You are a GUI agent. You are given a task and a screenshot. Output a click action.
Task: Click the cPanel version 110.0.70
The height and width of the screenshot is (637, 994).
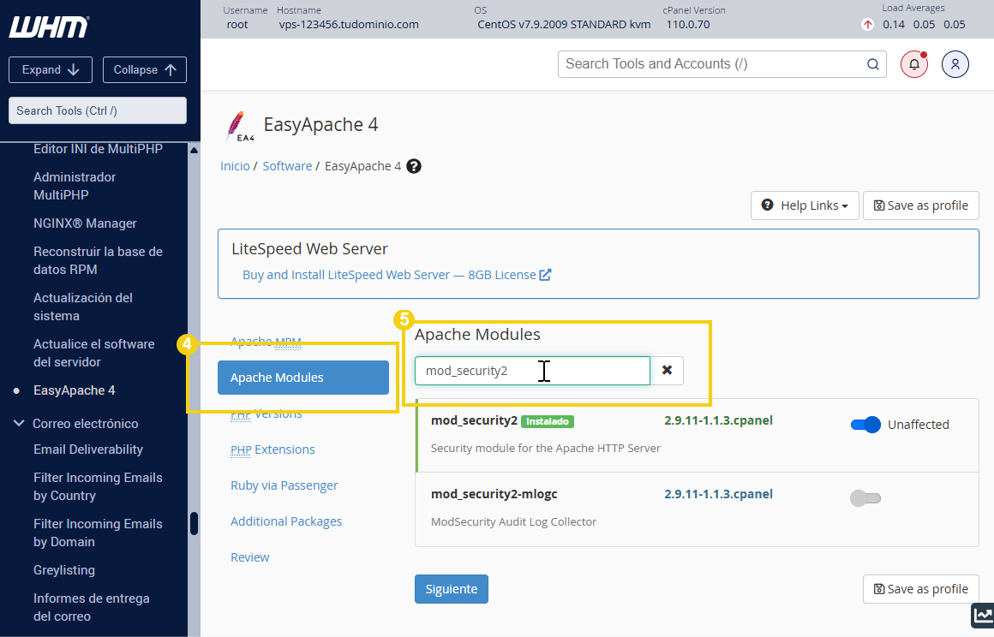coord(688,25)
